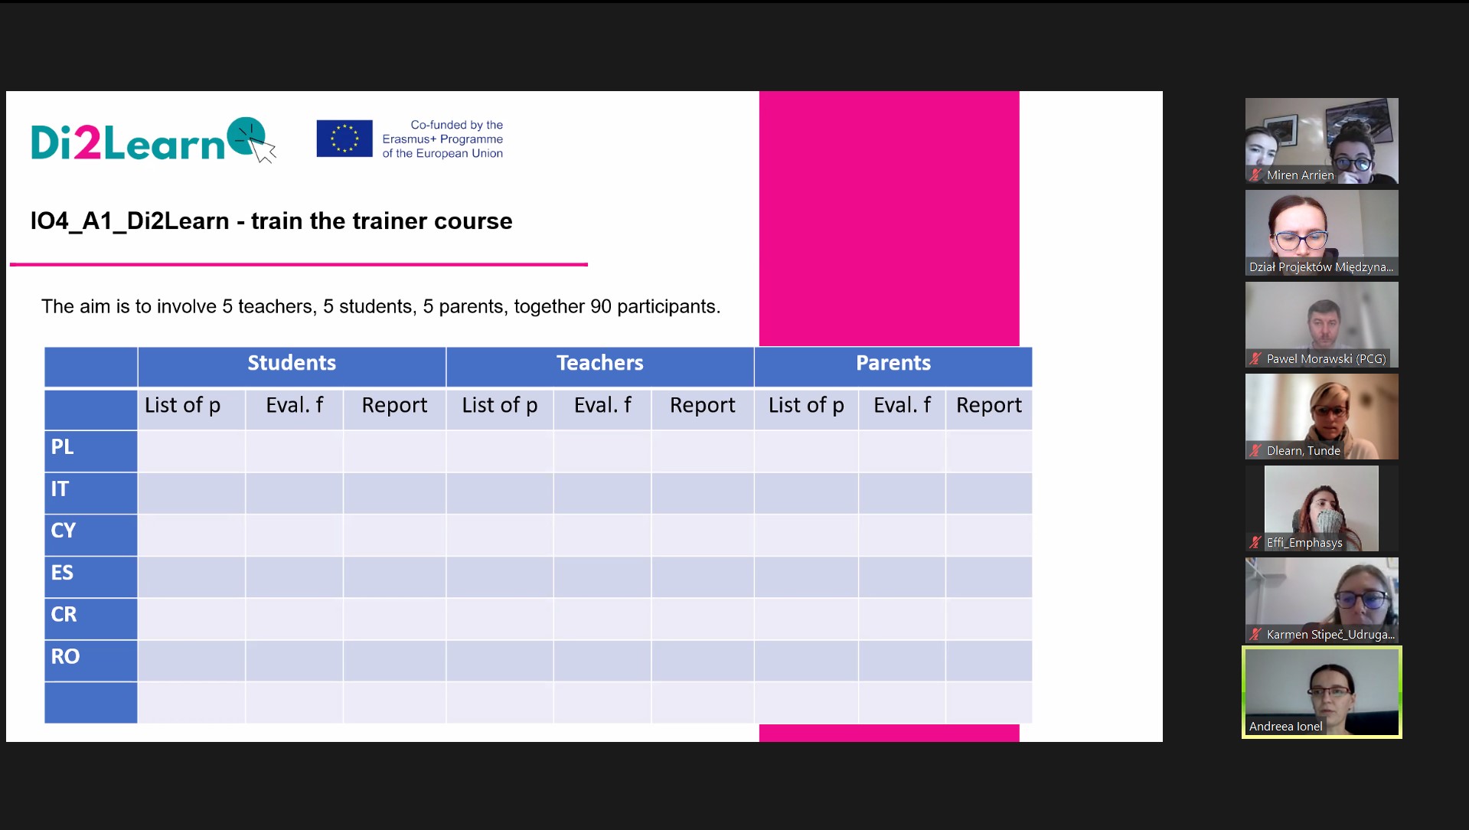The width and height of the screenshot is (1469, 830).
Task: Click the Teachers column header in the table
Action: coord(599,364)
